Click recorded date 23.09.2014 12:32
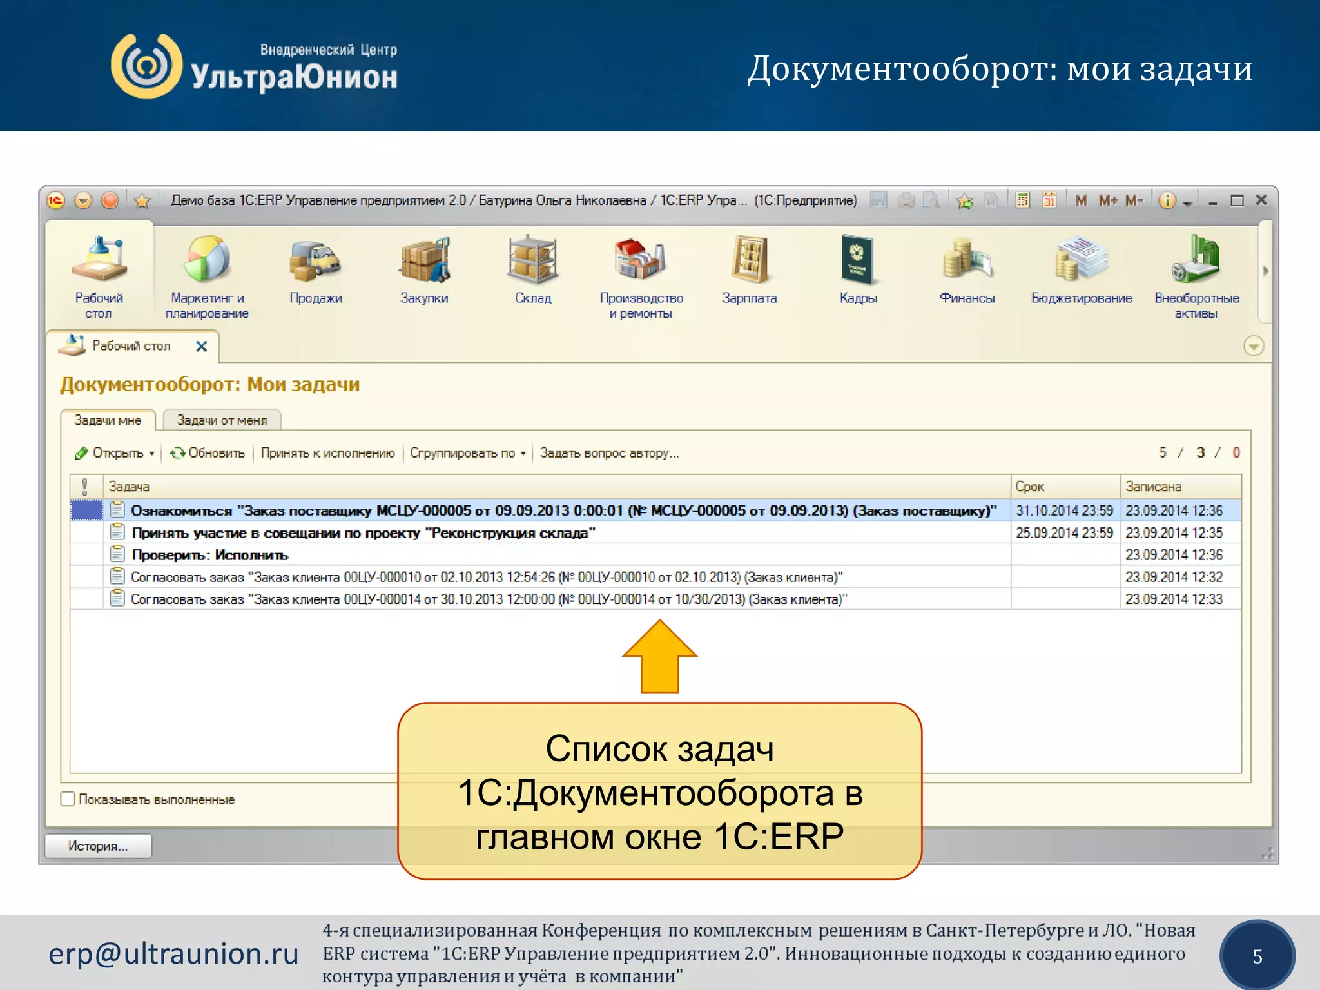 coord(1174,577)
